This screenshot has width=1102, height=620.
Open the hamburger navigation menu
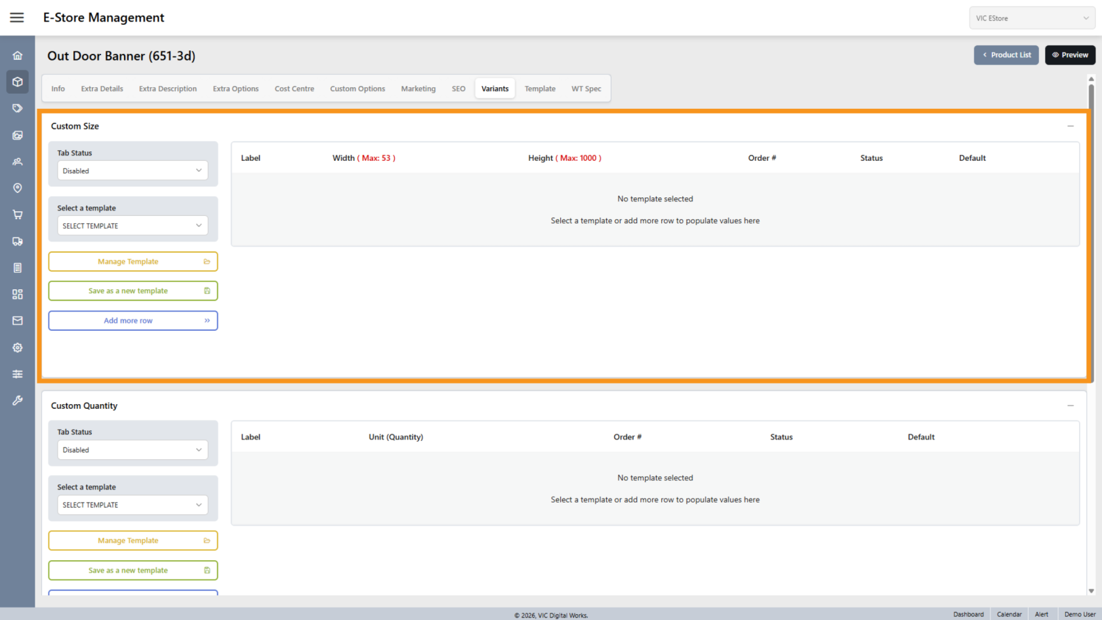(x=17, y=18)
